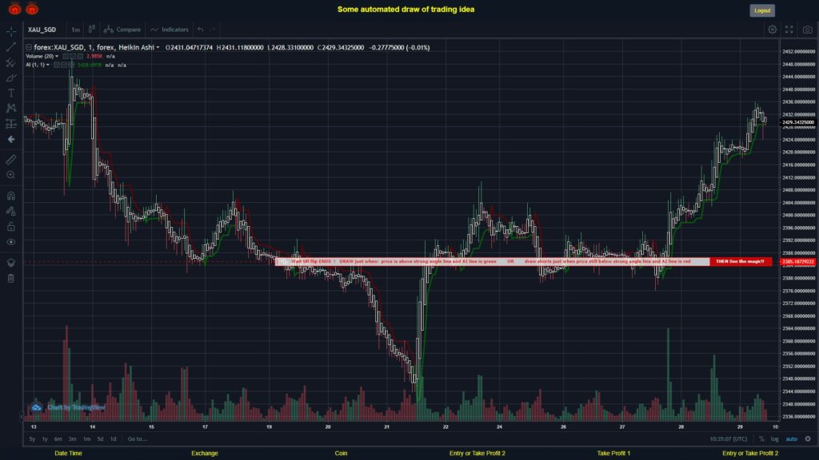The width and height of the screenshot is (819, 460).
Task: Open the 1m interval dropdown
Action: pos(76,30)
